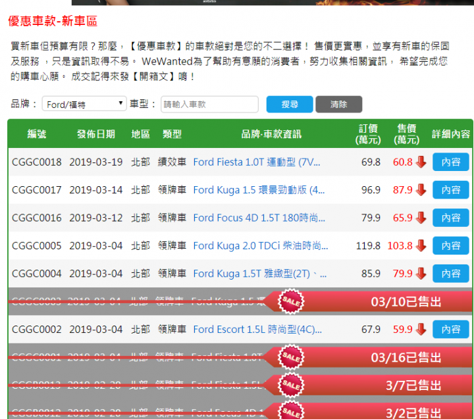Click the 詳細內容 column header

[451, 134]
